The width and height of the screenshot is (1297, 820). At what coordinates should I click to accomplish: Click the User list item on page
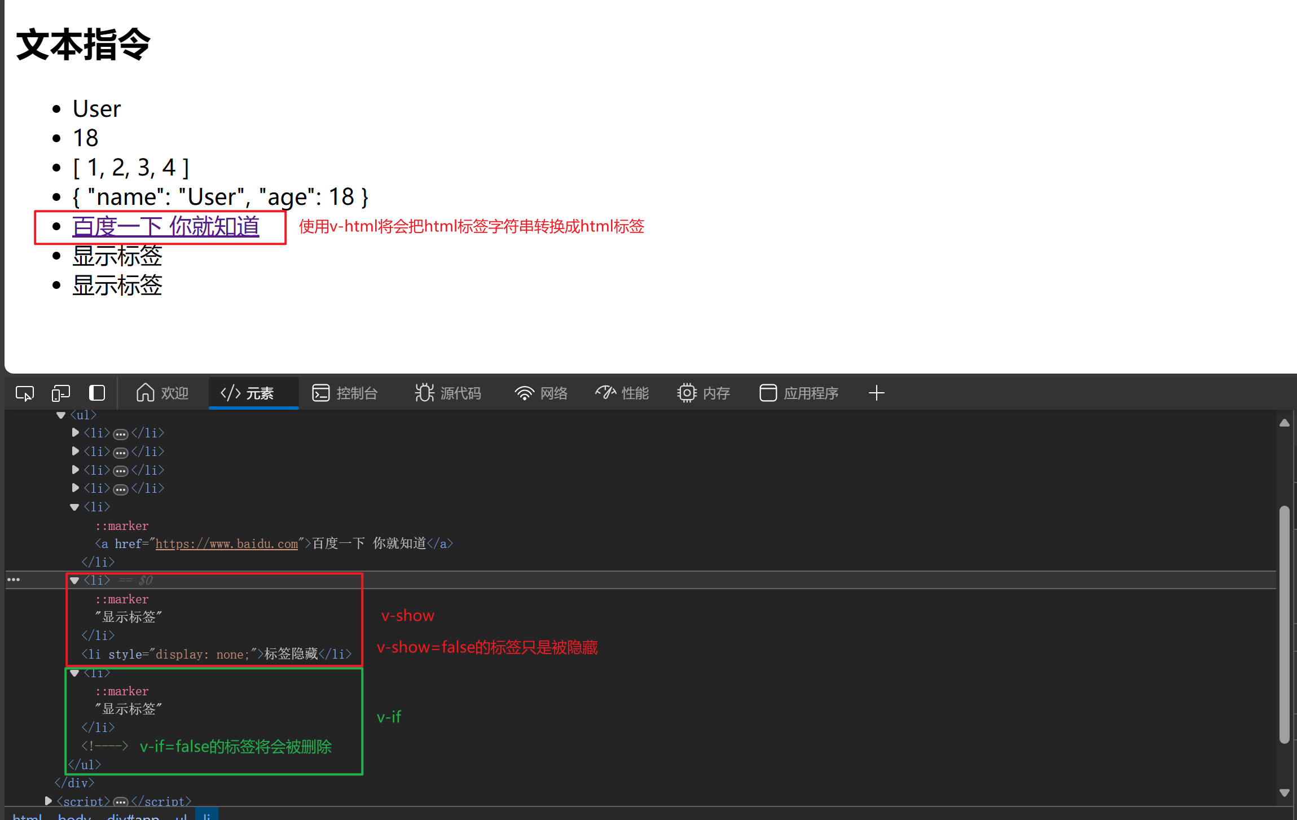pos(96,108)
